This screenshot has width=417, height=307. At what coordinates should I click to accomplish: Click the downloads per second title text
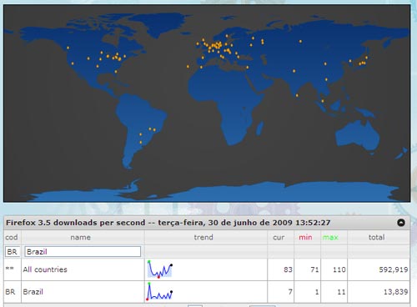[168, 223]
